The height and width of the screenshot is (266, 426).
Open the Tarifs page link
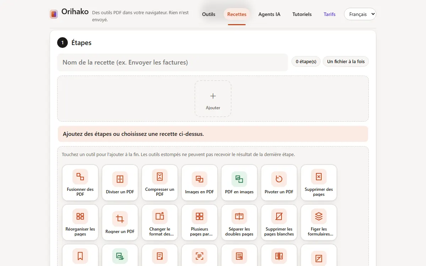pos(329,14)
